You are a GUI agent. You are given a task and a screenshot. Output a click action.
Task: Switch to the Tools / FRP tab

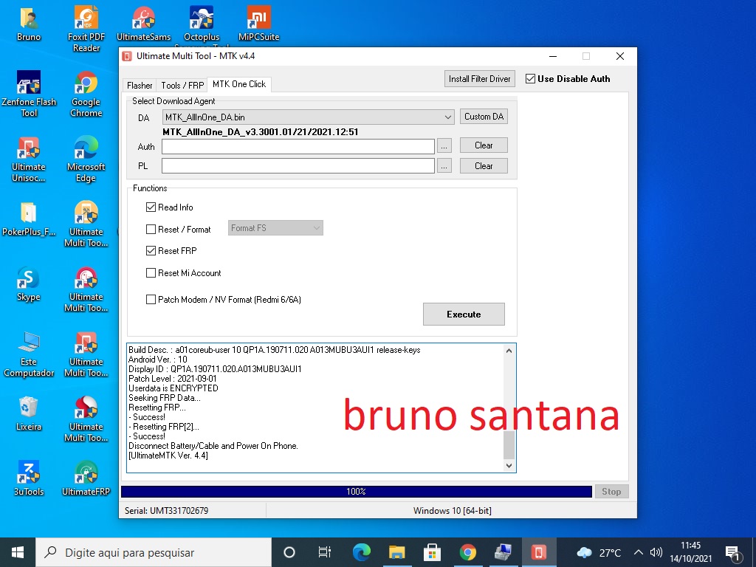[182, 86]
